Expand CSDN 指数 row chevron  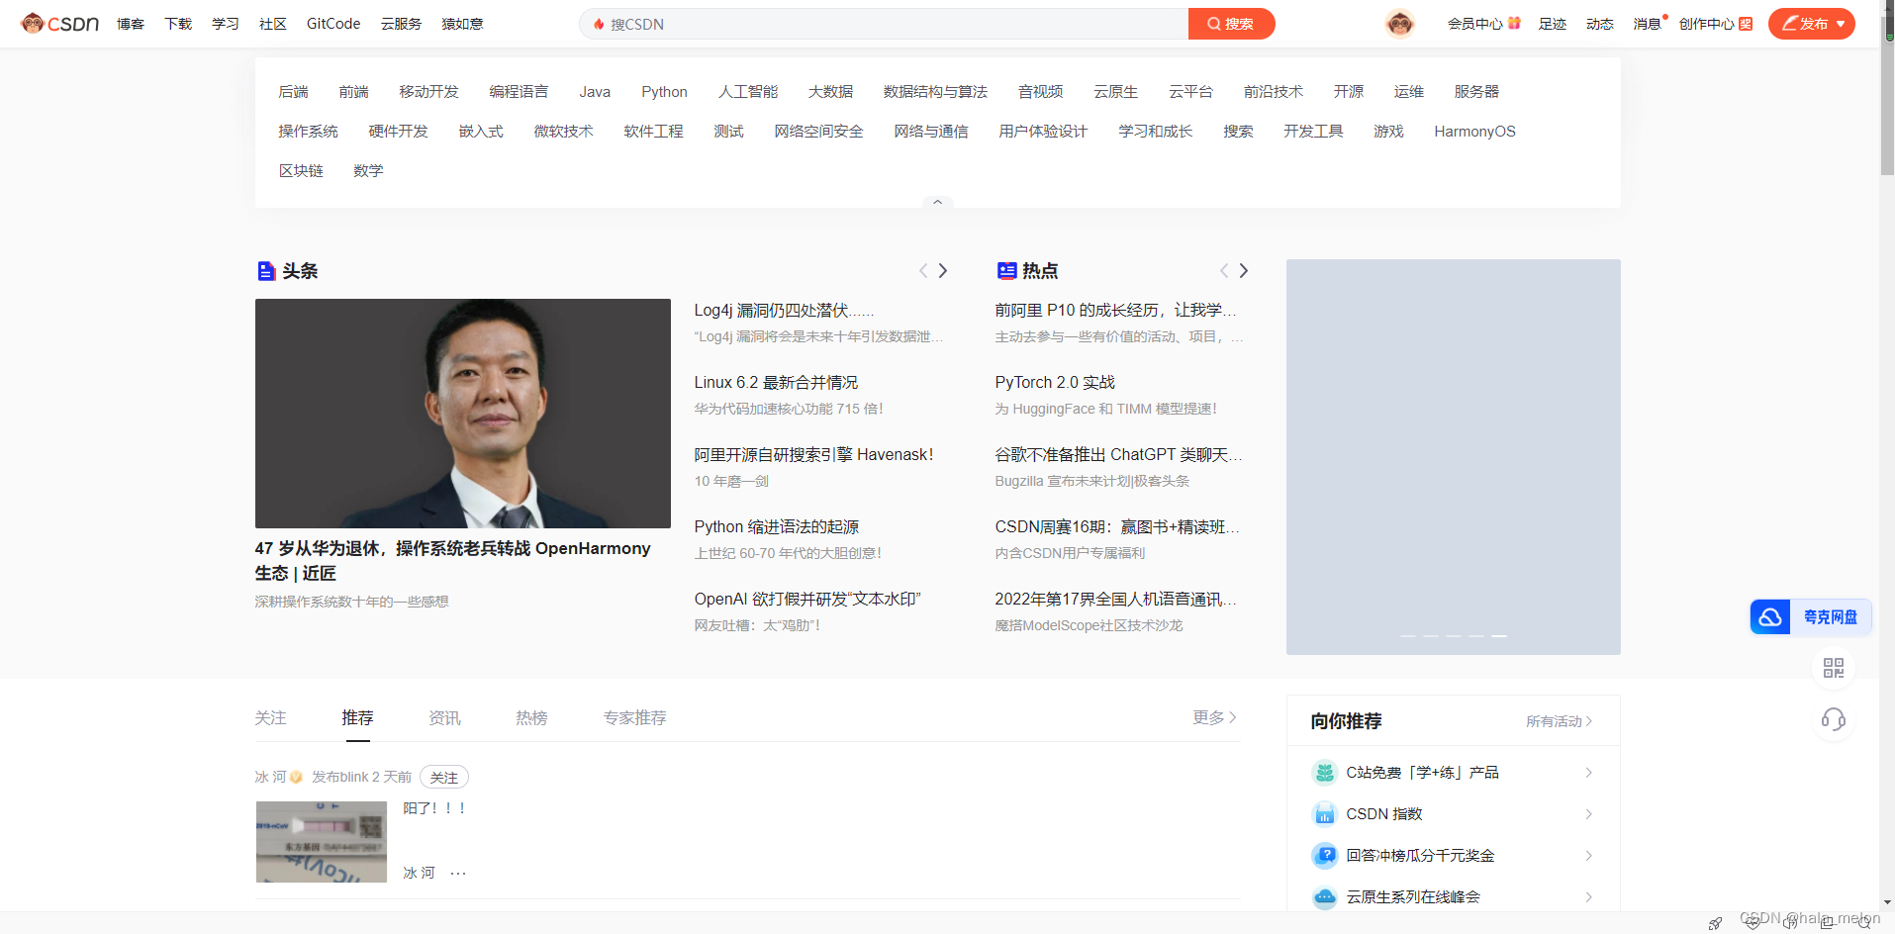1588,814
